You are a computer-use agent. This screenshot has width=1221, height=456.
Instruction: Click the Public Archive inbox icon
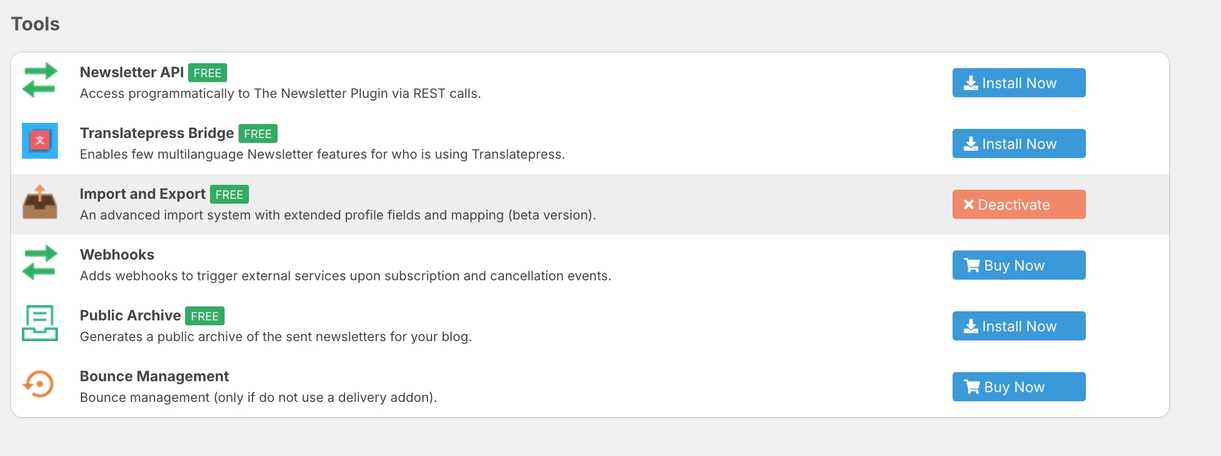click(40, 323)
